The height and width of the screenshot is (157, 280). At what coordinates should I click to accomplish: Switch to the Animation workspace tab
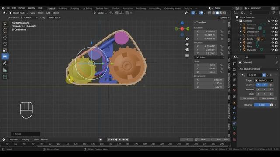pyautogui.click(x=128, y=8)
